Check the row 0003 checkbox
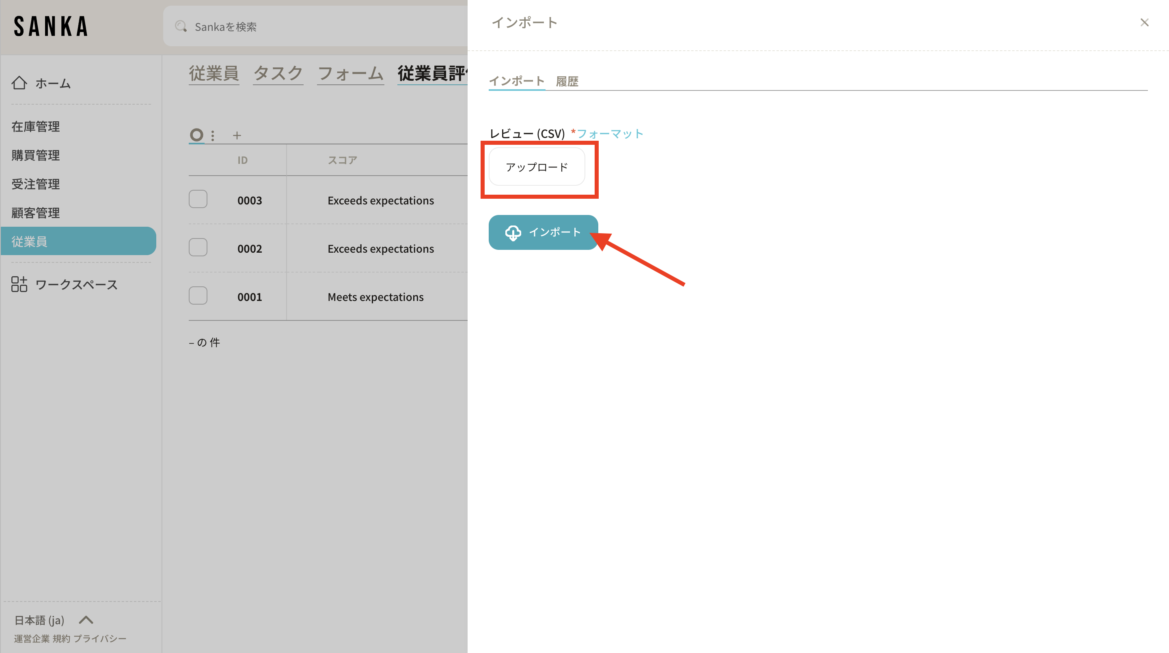This screenshot has height=653, width=1169. pyautogui.click(x=198, y=199)
